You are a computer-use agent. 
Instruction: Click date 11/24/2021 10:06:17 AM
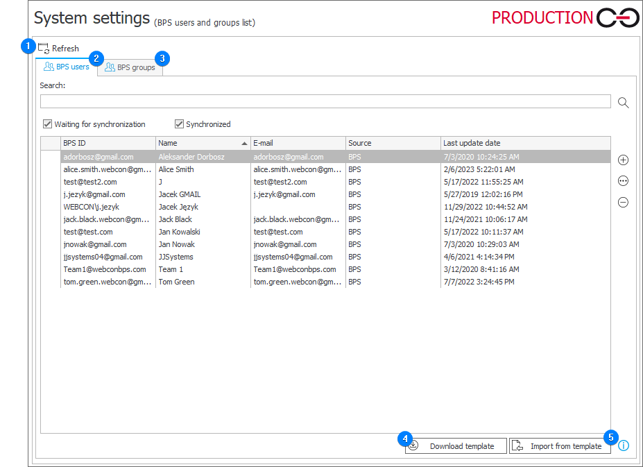486,219
